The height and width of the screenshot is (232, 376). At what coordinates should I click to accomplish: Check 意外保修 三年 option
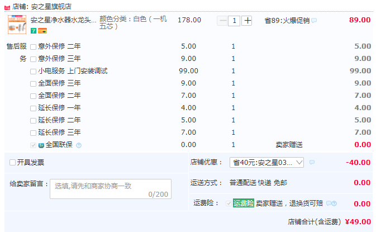pyautogui.click(x=33, y=59)
